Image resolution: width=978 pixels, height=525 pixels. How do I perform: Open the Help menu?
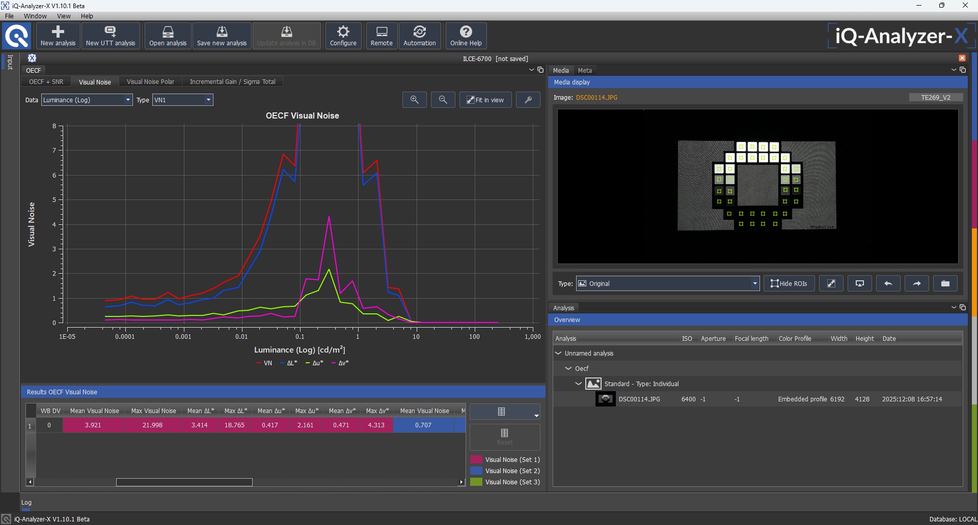click(x=87, y=16)
